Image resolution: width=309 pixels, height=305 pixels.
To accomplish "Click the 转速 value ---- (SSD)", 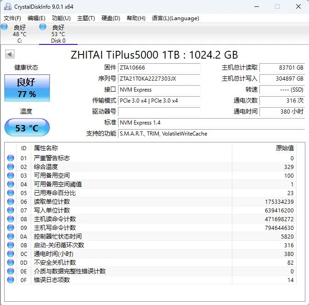I will click(x=282, y=90).
